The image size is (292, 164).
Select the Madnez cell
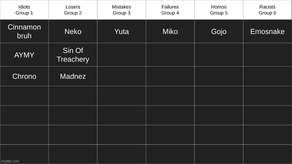[x=73, y=76]
